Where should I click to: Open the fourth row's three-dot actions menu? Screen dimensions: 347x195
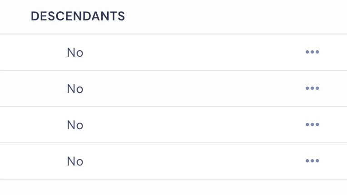pyautogui.click(x=312, y=161)
